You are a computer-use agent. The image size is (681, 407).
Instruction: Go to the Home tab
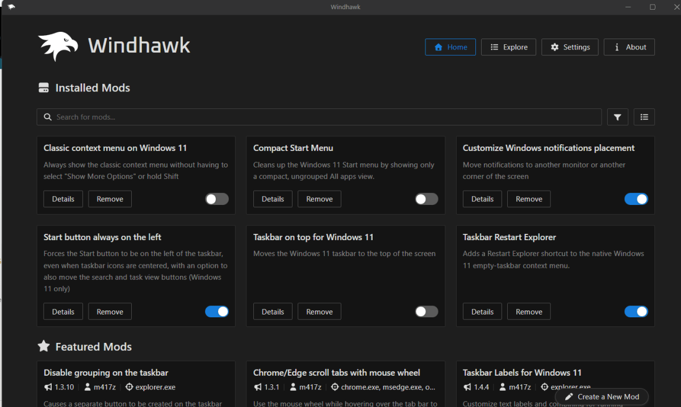tap(450, 47)
